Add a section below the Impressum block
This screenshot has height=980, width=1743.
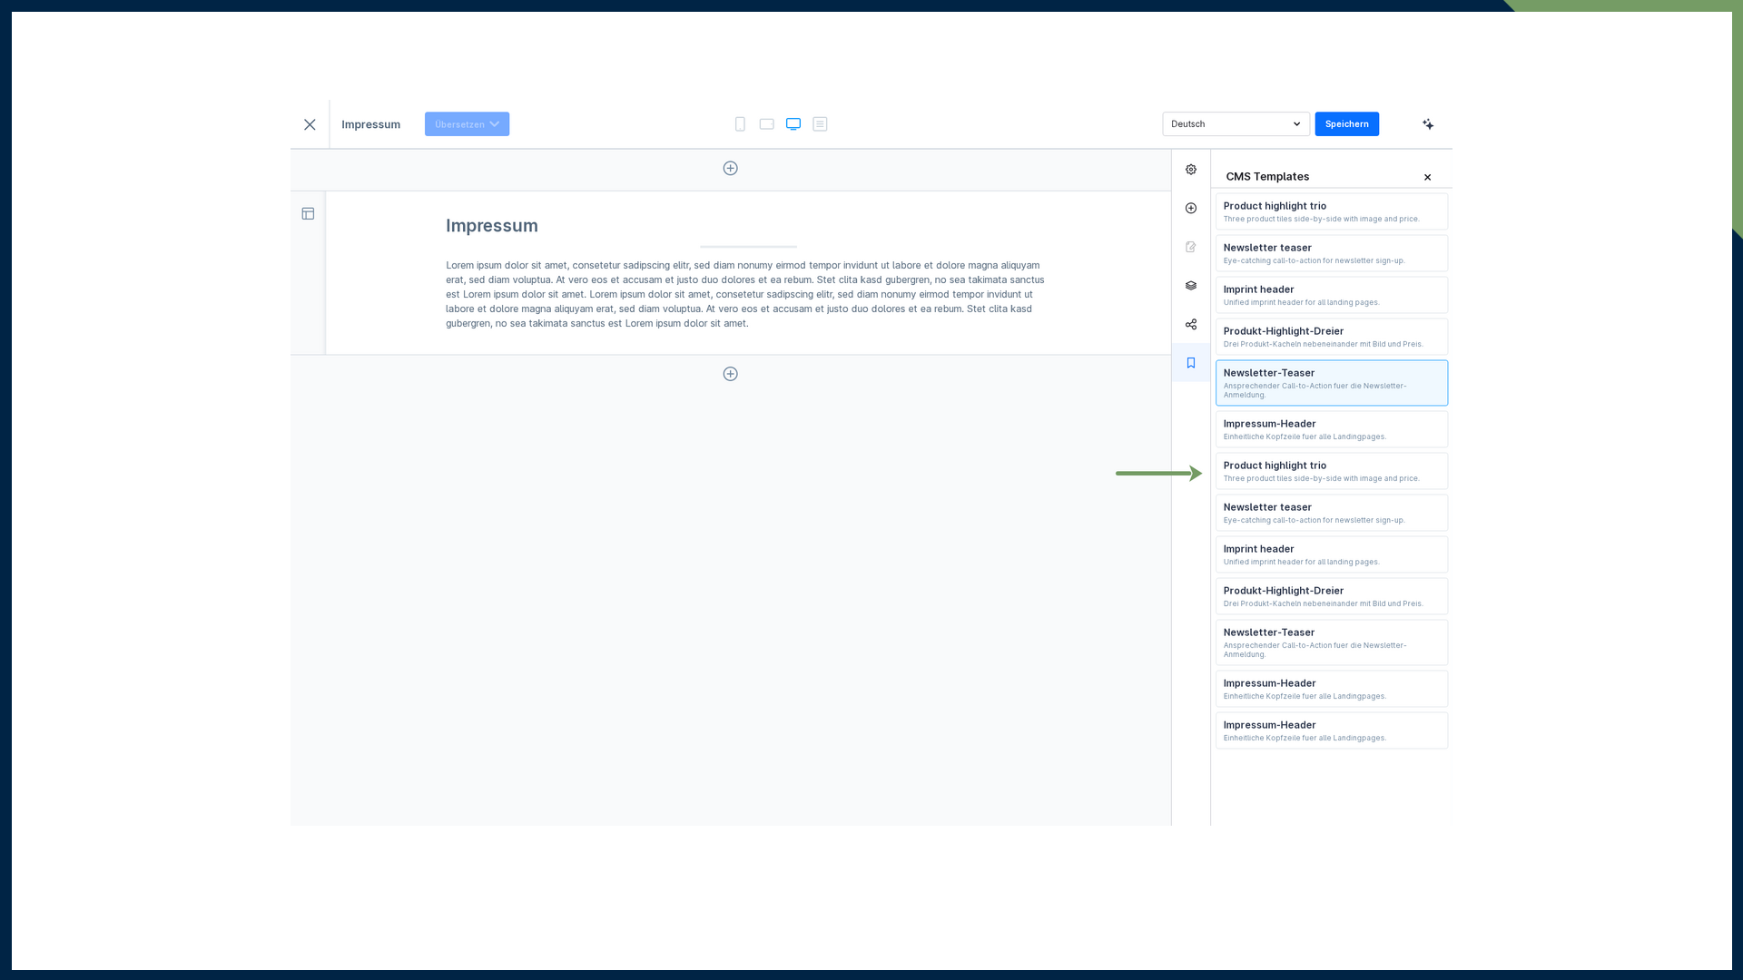coord(730,374)
